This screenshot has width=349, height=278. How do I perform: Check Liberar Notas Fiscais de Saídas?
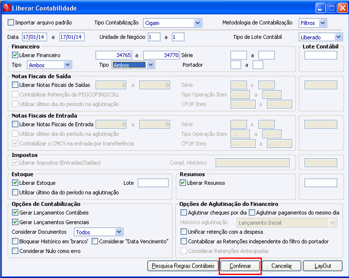15,85
